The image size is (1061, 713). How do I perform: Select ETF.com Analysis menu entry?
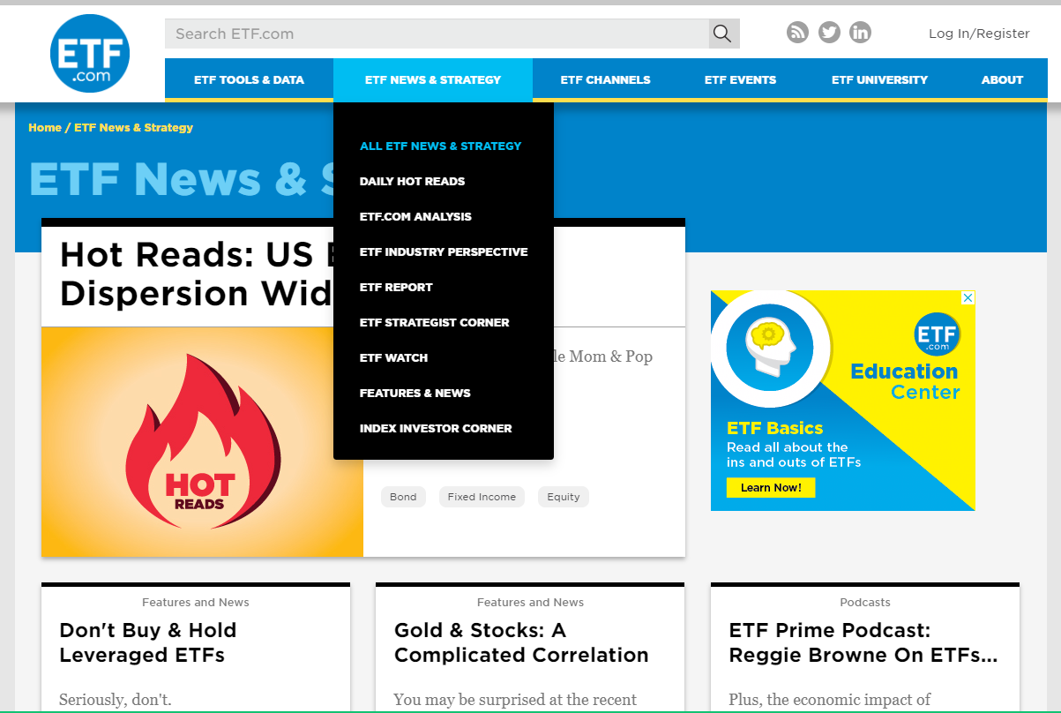click(415, 216)
